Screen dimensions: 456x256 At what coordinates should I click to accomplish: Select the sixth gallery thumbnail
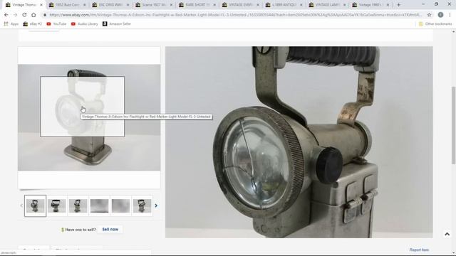click(x=142, y=206)
